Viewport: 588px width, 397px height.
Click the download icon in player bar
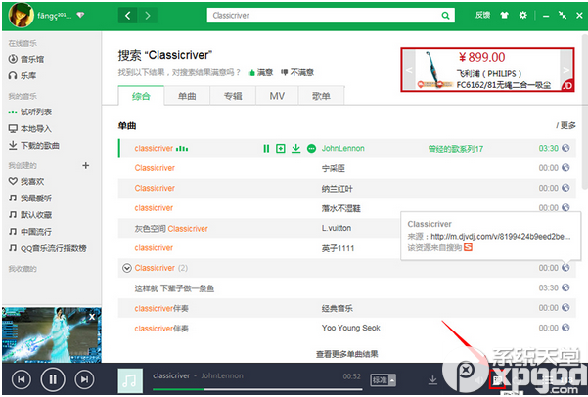point(432,380)
